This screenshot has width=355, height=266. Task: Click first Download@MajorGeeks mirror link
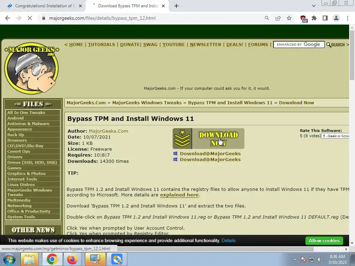click(210, 153)
